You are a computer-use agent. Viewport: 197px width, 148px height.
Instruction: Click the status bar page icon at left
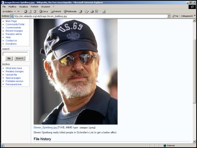coord(2,146)
